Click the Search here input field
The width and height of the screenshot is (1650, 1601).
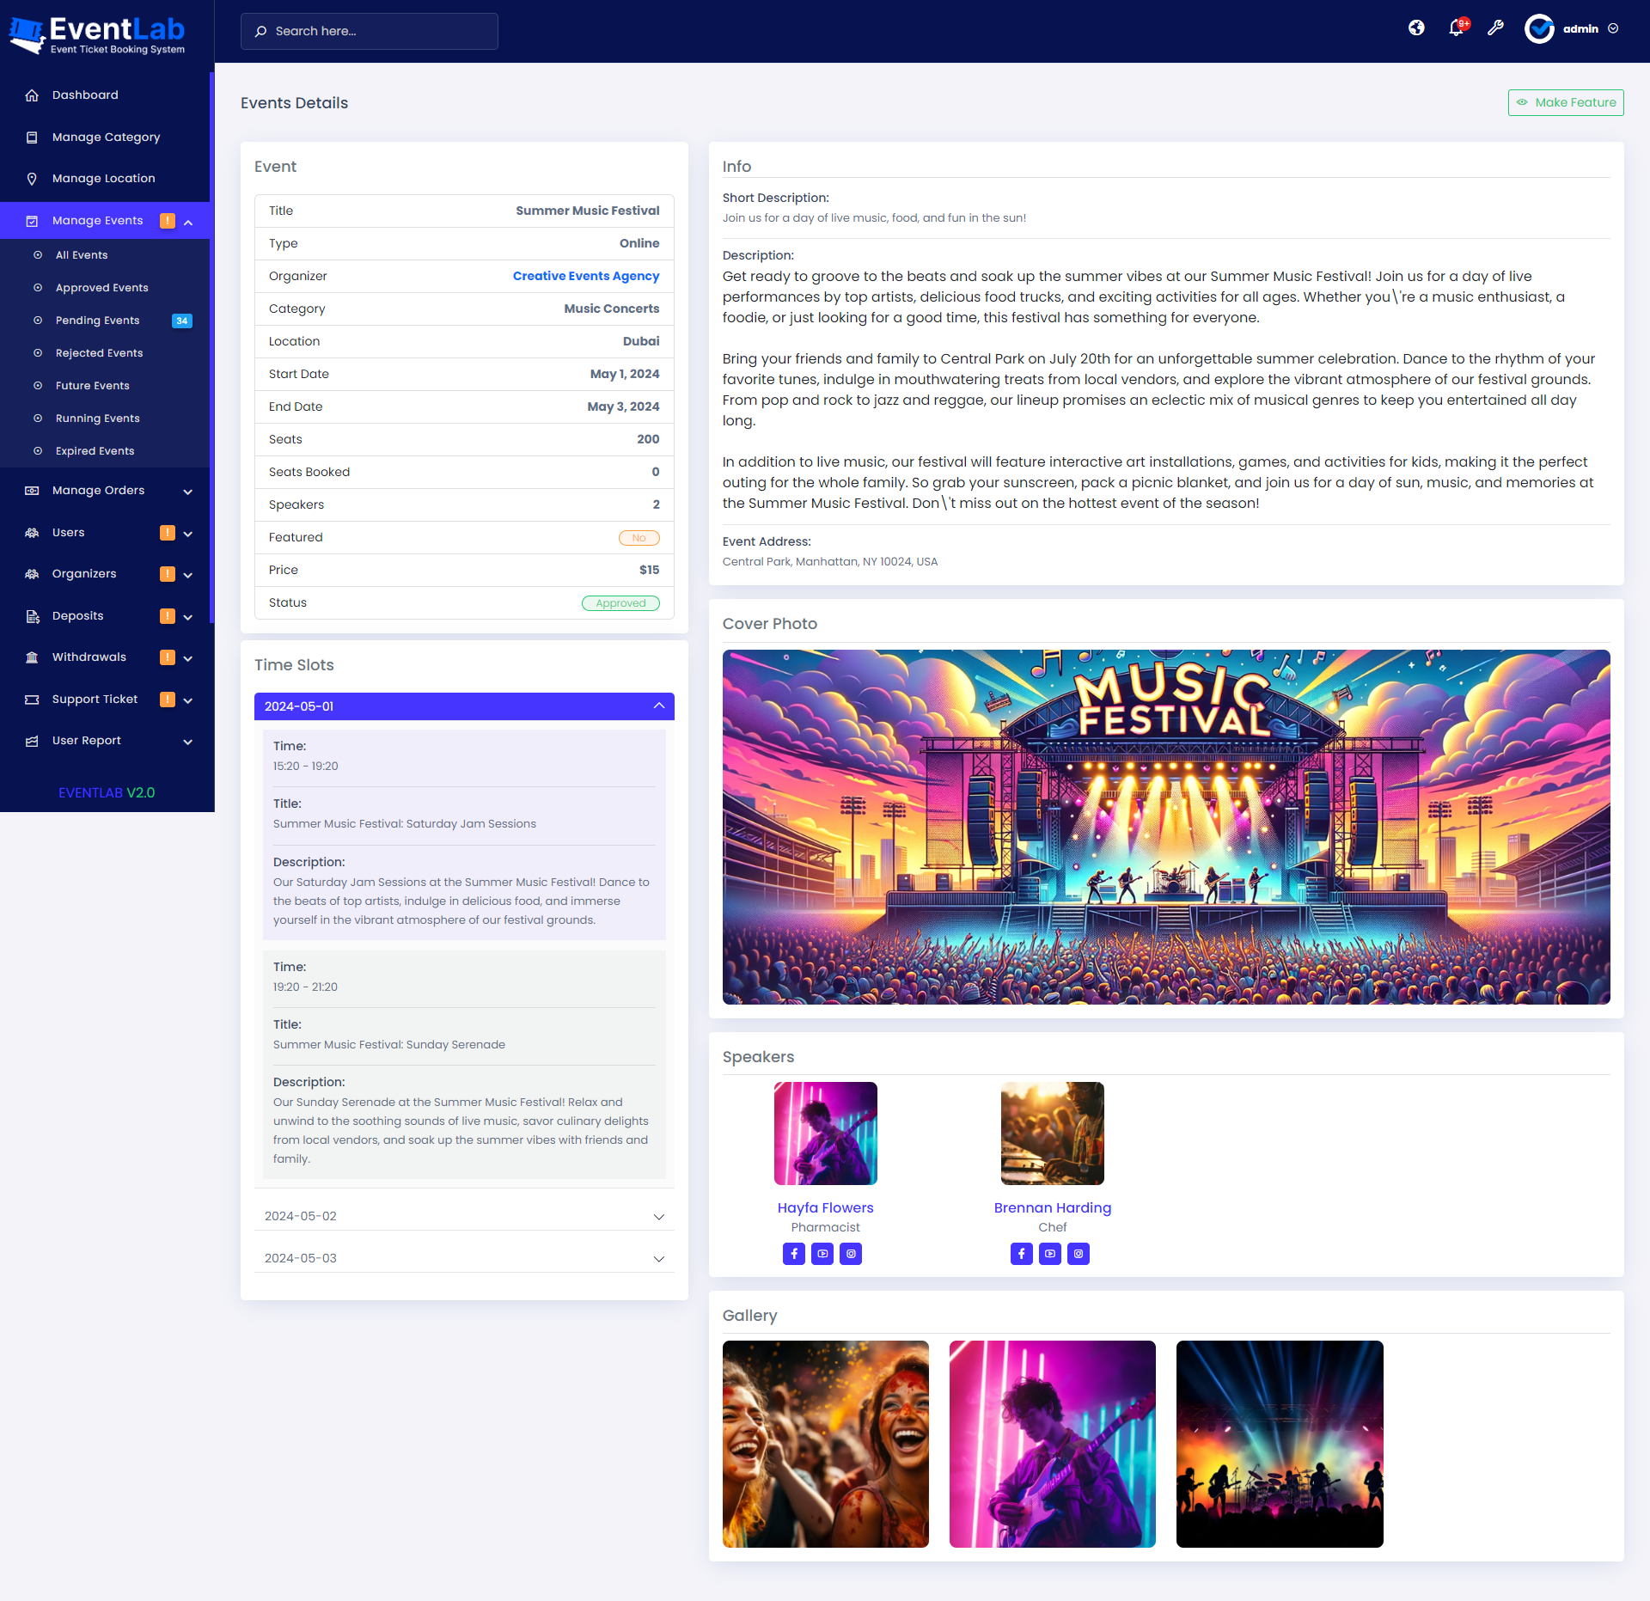pyautogui.click(x=370, y=31)
